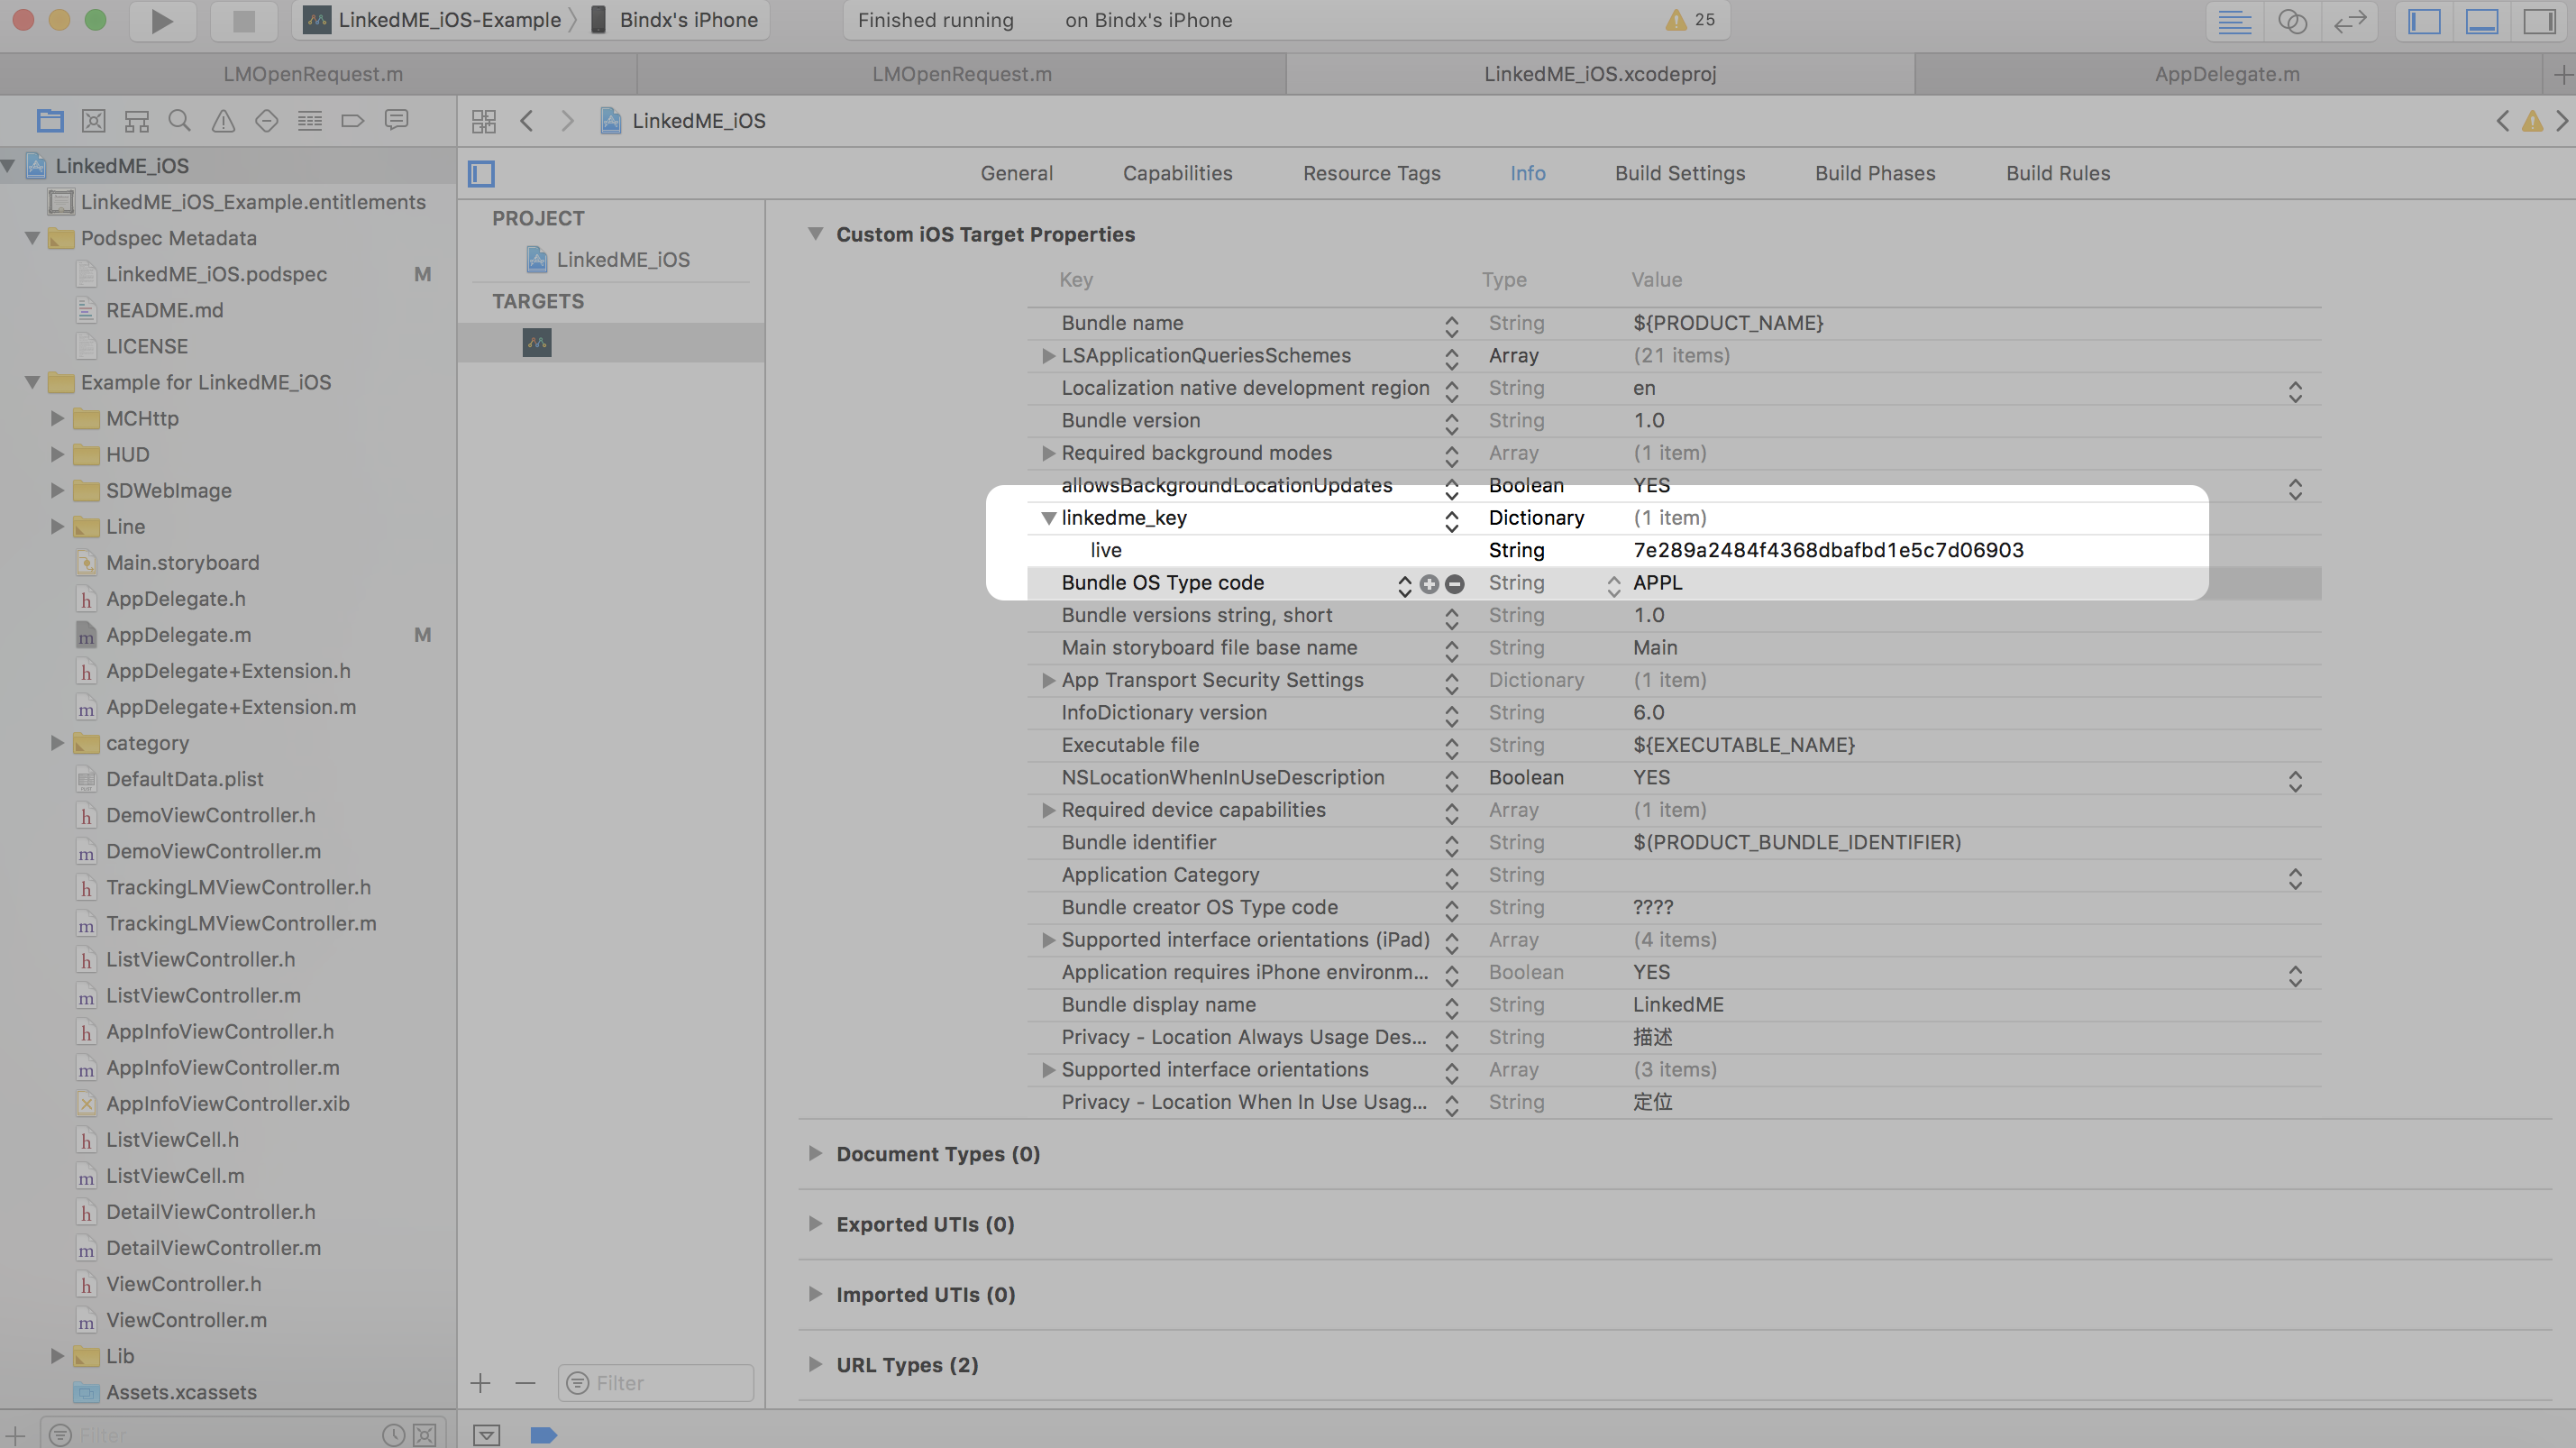Viewport: 2576px width, 1448px height.
Task: Open Main.storyboard in the navigator
Action: [x=182, y=563]
